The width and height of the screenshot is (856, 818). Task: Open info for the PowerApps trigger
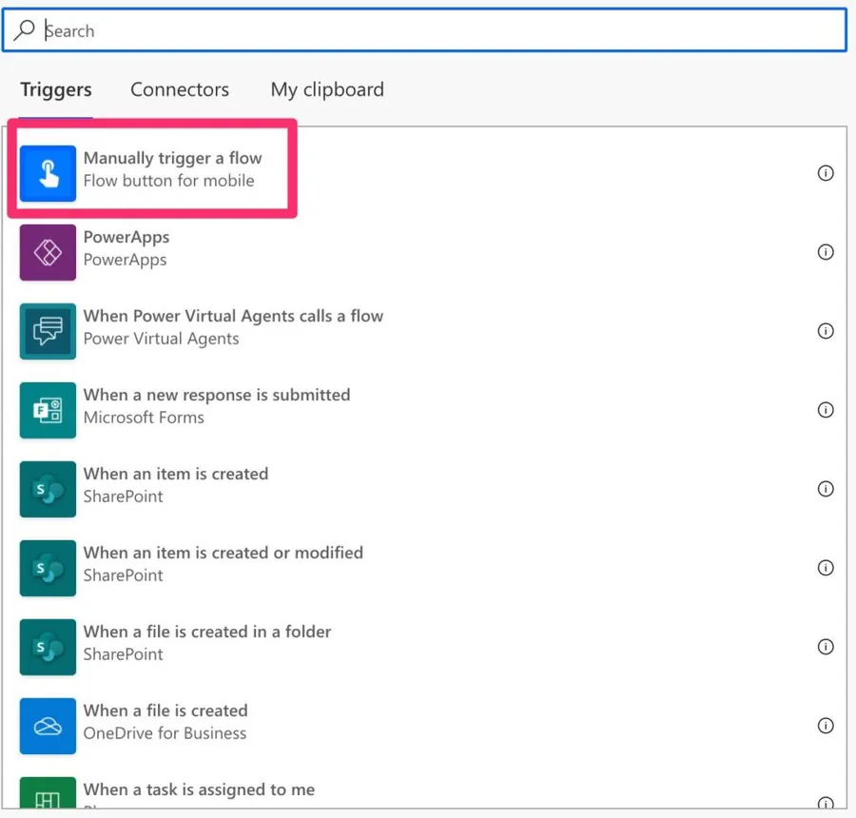tap(826, 252)
